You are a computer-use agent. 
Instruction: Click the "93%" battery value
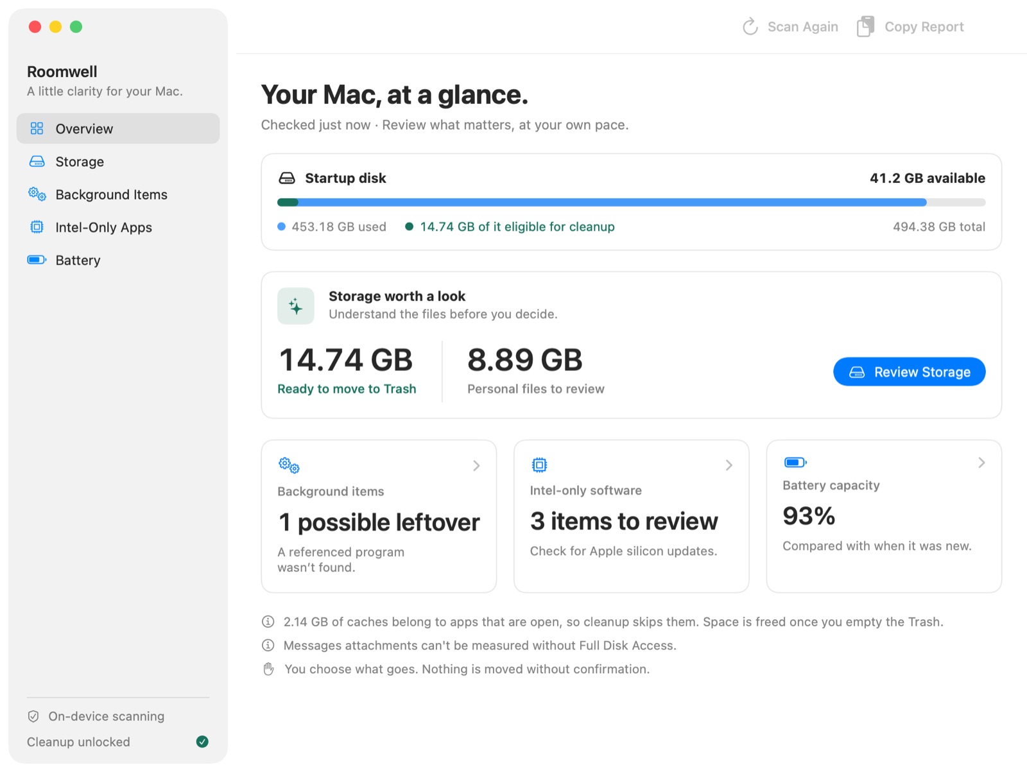pyautogui.click(x=809, y=515)
